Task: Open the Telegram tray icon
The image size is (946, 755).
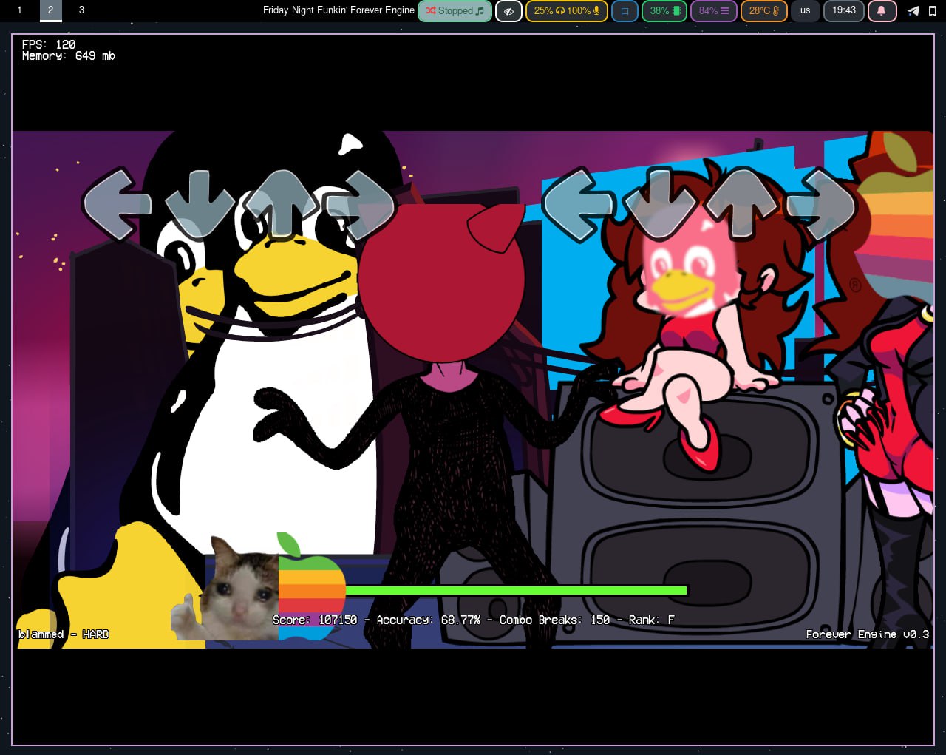Action: [913, 10]
